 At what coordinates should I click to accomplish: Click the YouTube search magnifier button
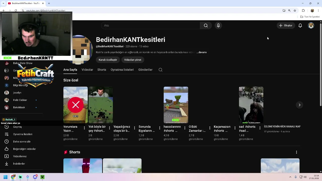click(206, 25)
